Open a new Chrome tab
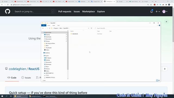Viewport: 174px width, 98px height. [x=156, y=2]
